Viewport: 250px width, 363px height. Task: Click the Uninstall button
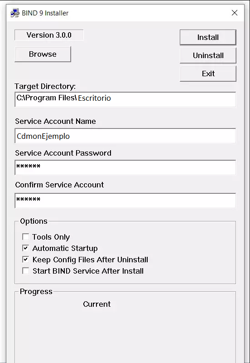tap(208, 55)
